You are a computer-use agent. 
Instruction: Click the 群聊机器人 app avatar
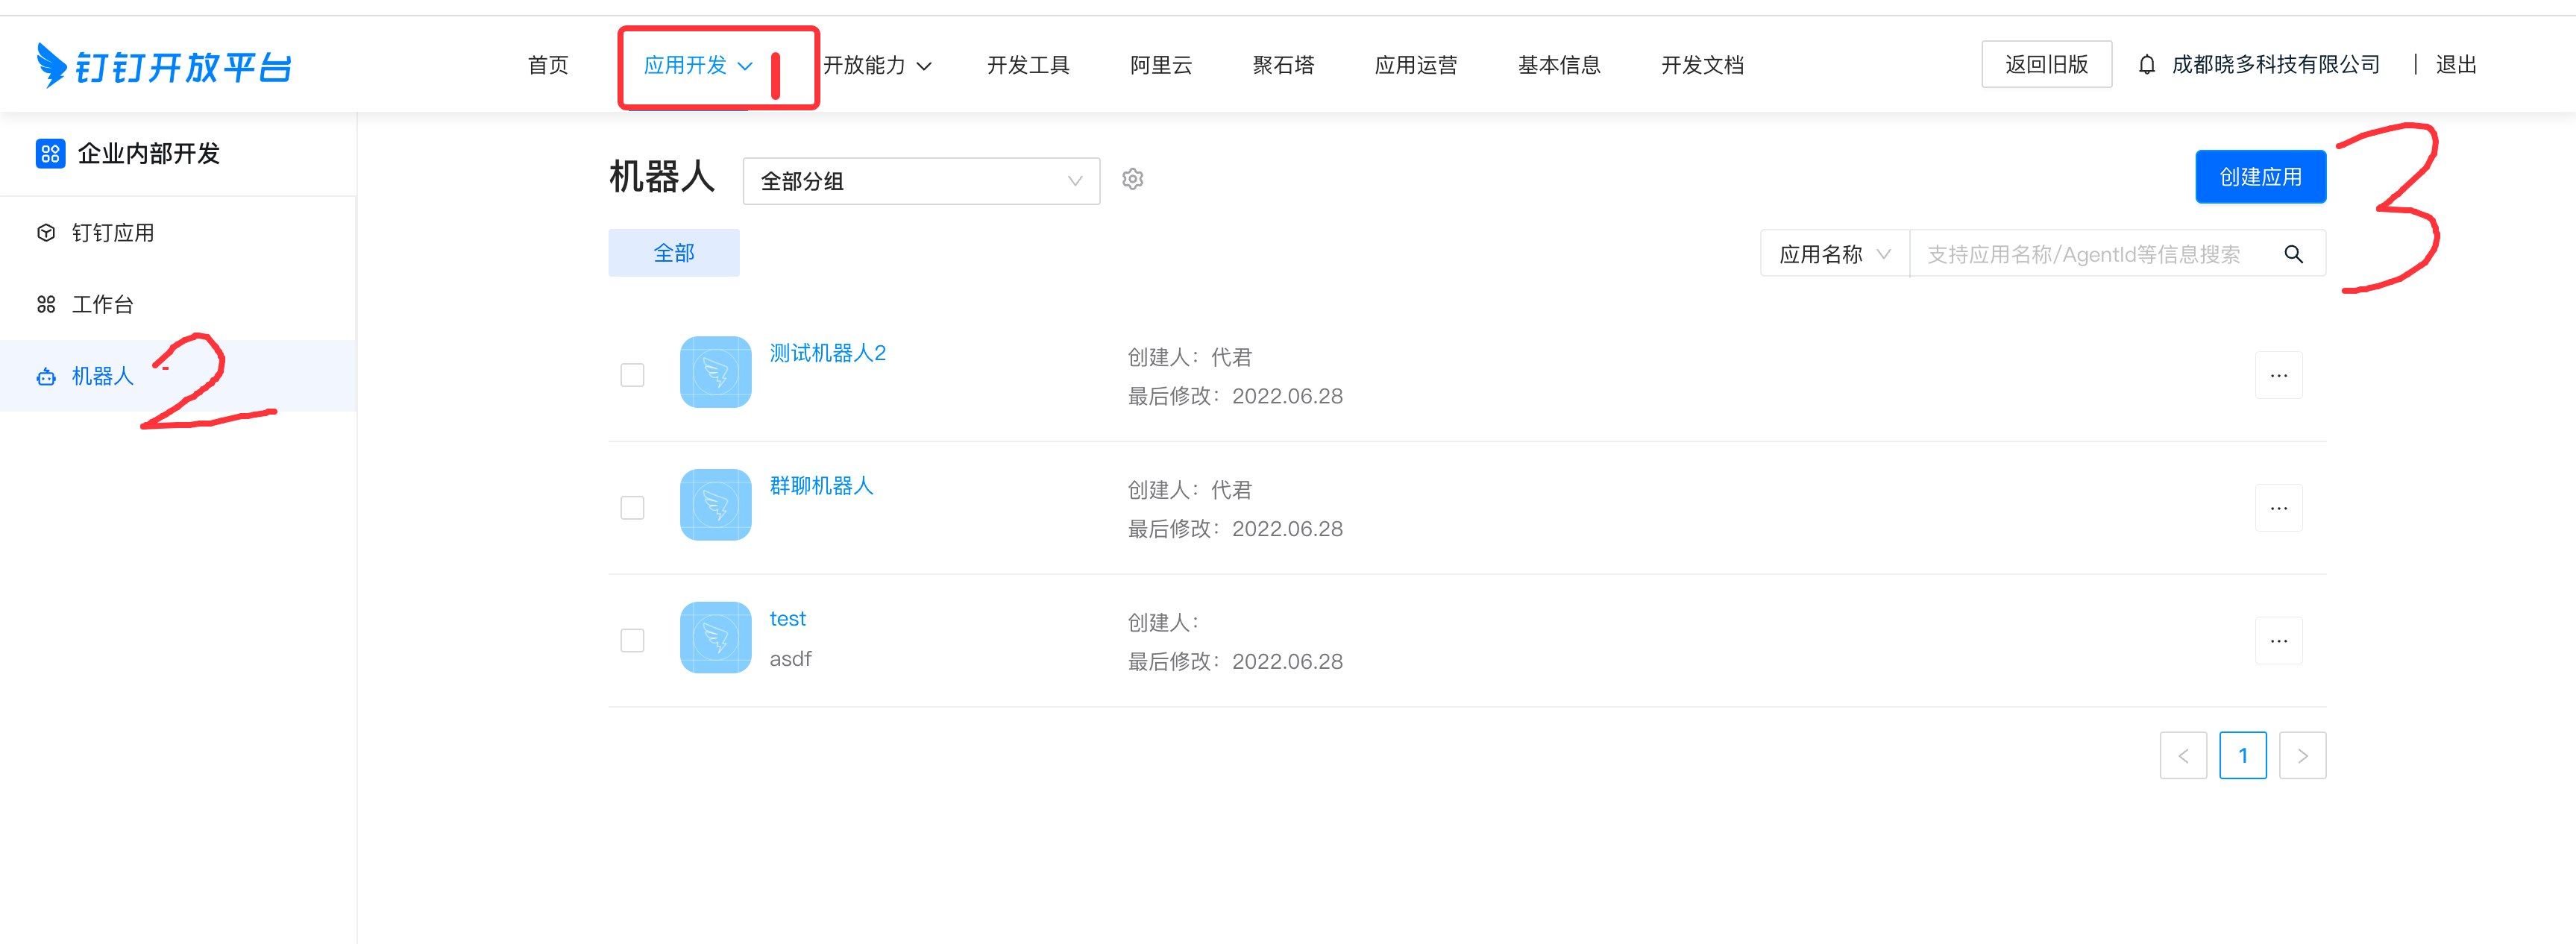click(715, 505)
